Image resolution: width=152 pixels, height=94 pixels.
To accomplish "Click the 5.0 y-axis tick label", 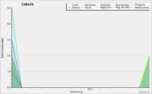I will pyautogui.click(x=9, y=8).
